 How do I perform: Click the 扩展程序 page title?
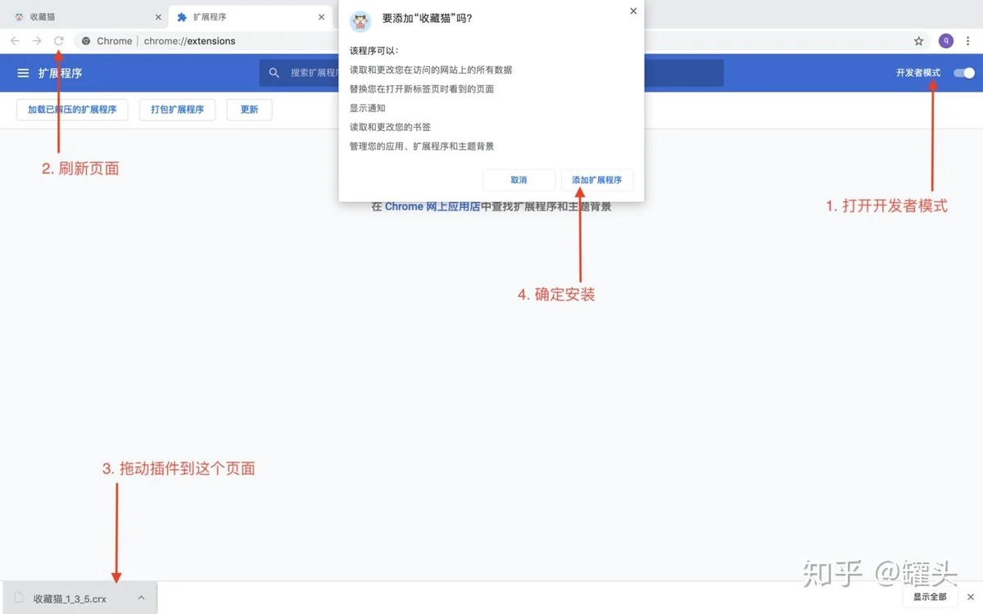[60, 73]
